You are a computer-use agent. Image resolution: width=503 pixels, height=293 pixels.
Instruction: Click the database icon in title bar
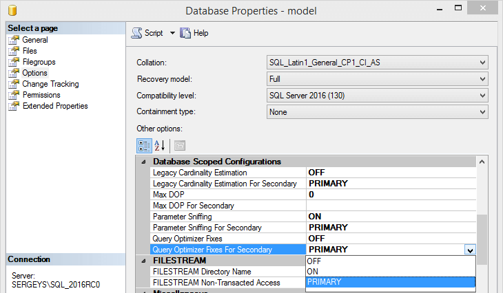[12, 10]
